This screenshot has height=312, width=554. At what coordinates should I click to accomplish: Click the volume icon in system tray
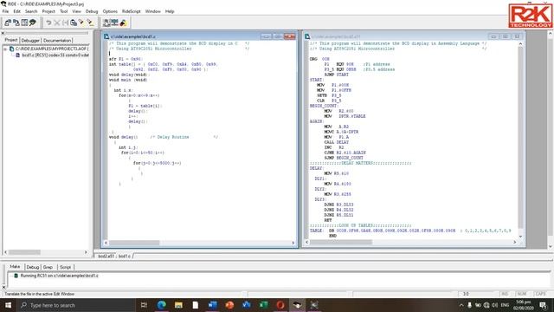click(494, 305)
